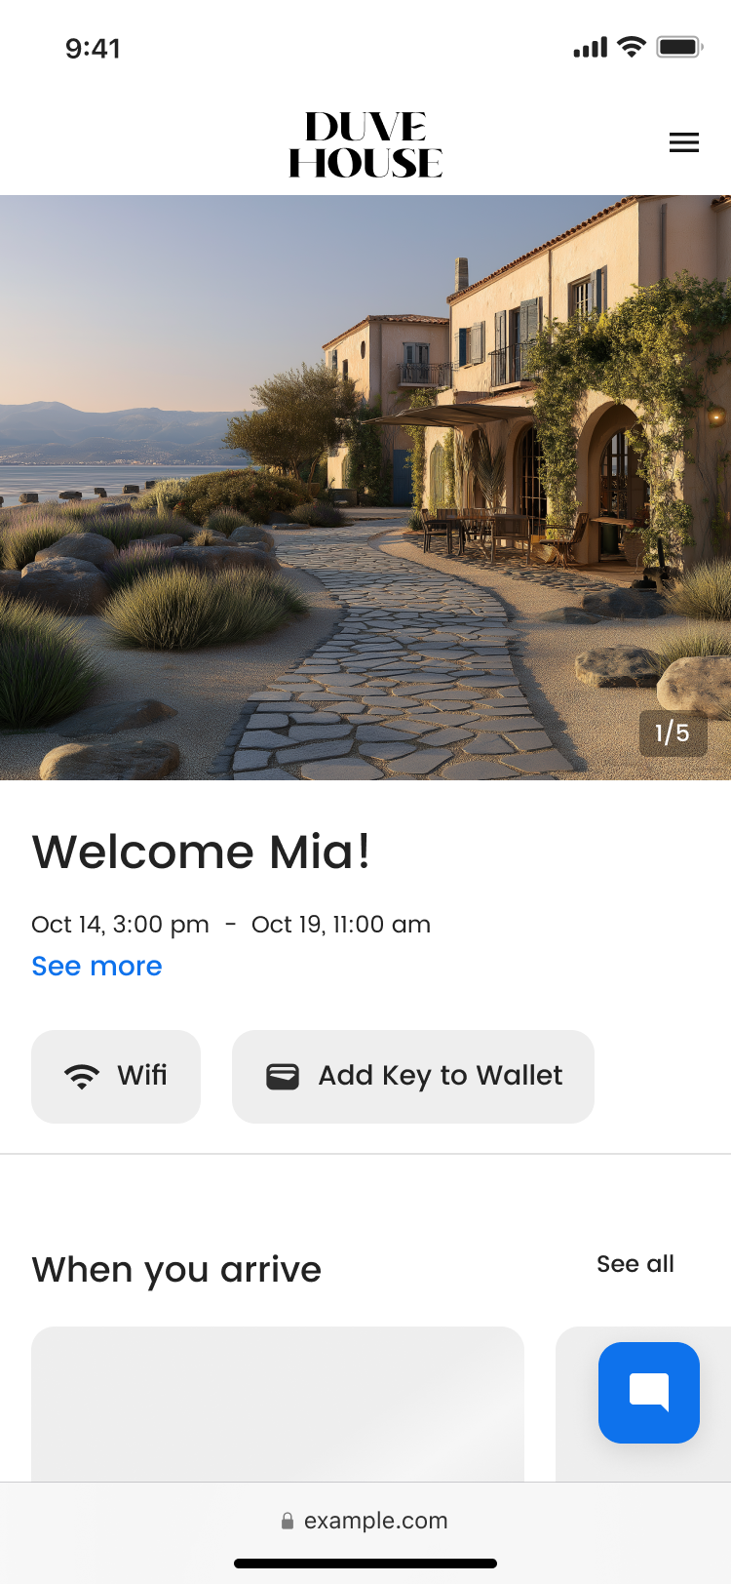Open the Wifi details button
Viewport: 731px width, 1584px height.
pos(116,1077)
